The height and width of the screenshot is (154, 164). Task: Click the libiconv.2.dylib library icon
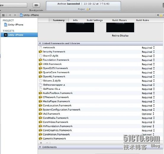41,81
